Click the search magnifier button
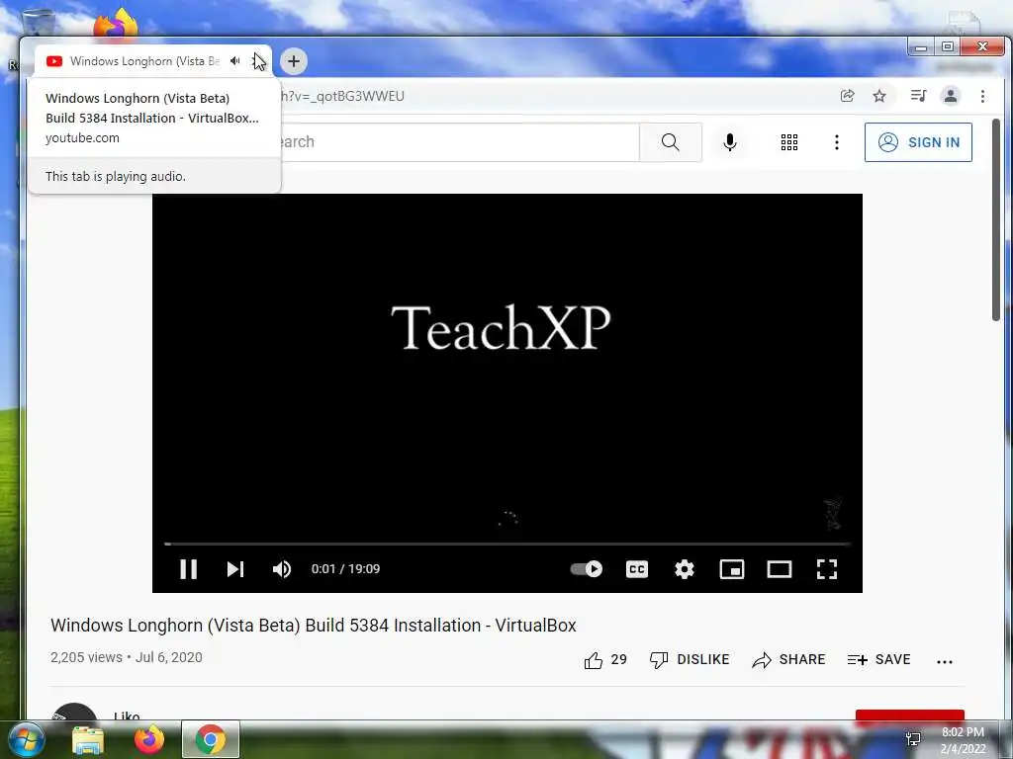The image size is (1013, 759). click(x=671, y=142)
